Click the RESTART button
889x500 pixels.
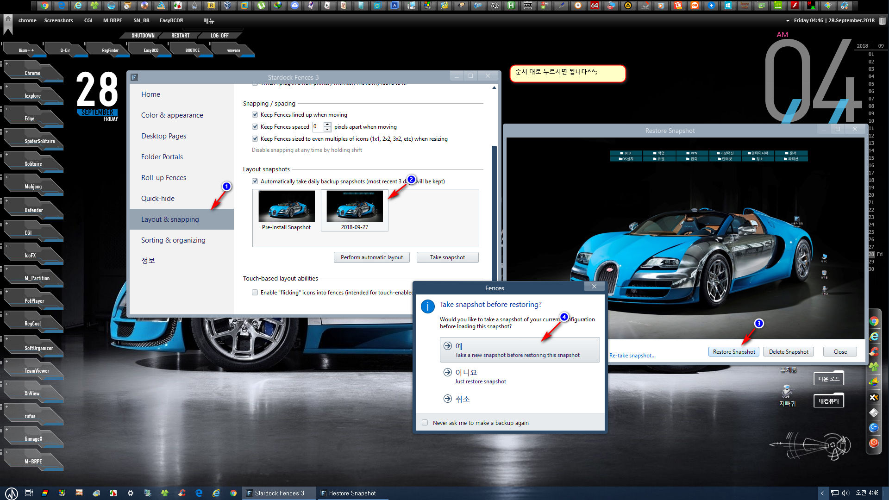[x=180, y=36]
